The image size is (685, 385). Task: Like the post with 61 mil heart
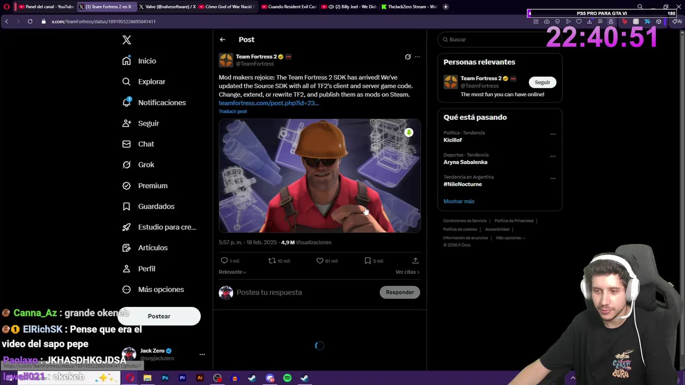point(319,261)
